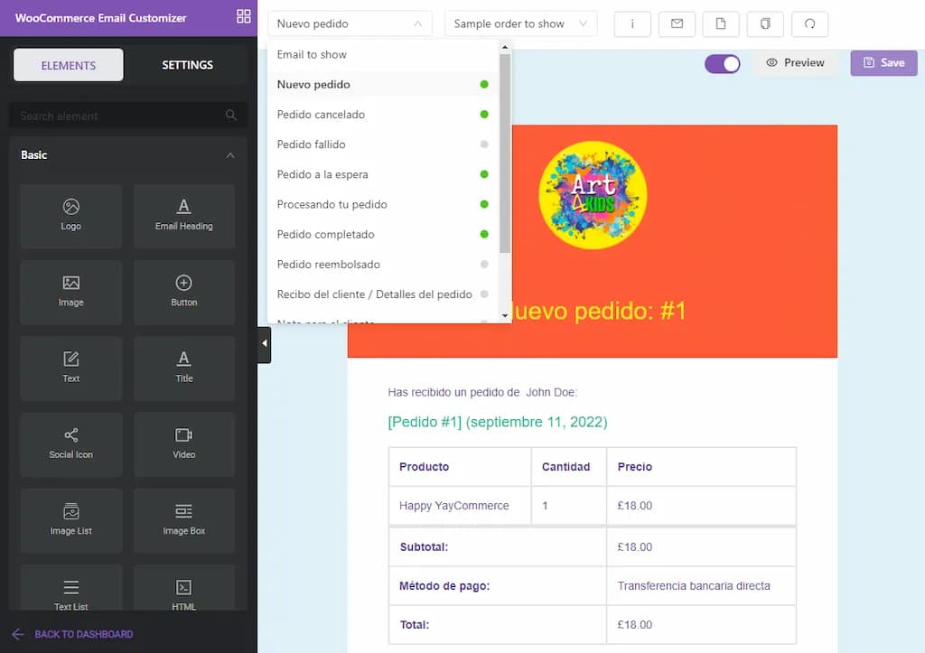This screenshot has width=925, height=653.
Task: Add a Text element
Action: coord(70,368)
